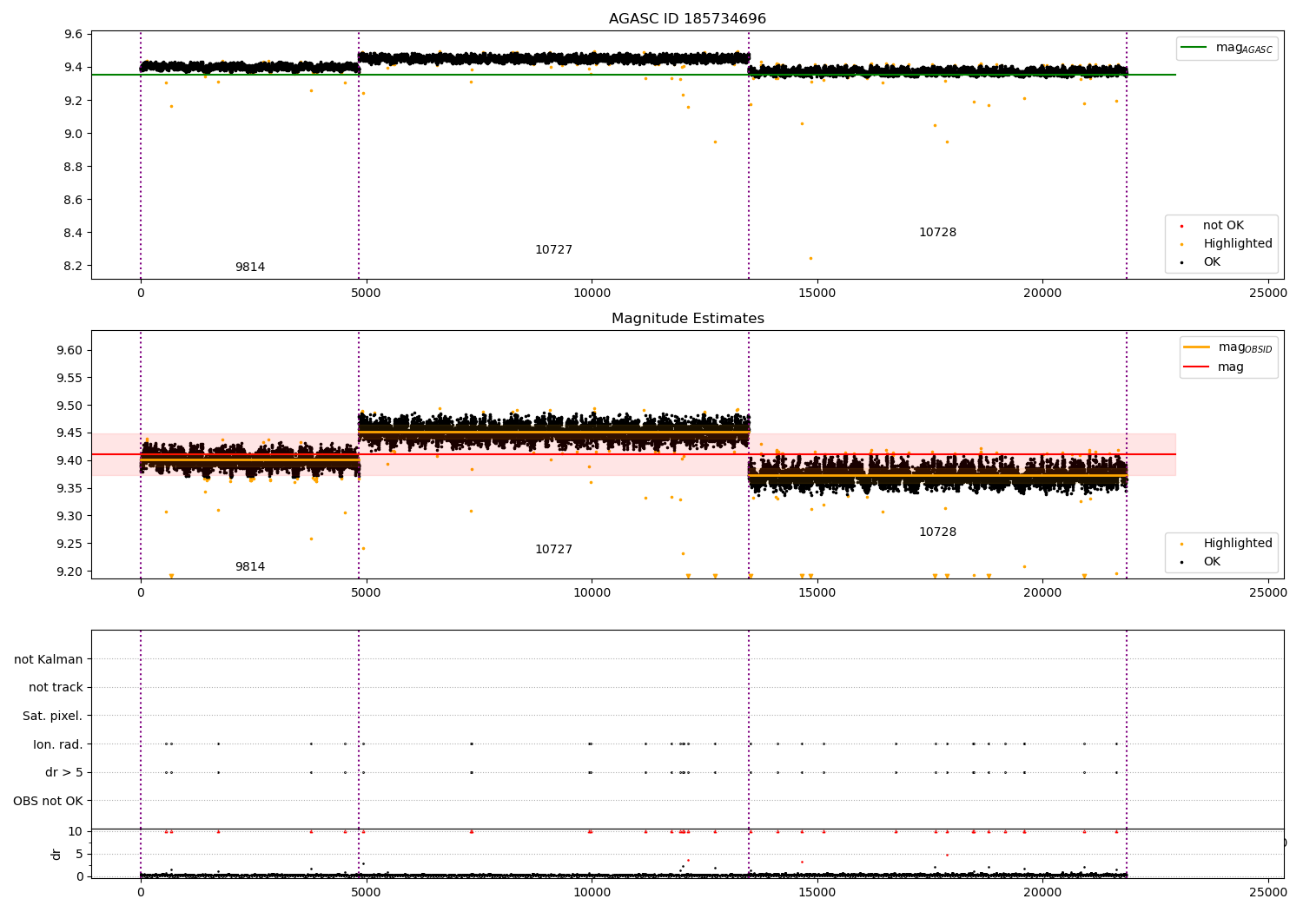
Task: Click the 9.35 tick on the middle plot y-axis
Action: 69,488
